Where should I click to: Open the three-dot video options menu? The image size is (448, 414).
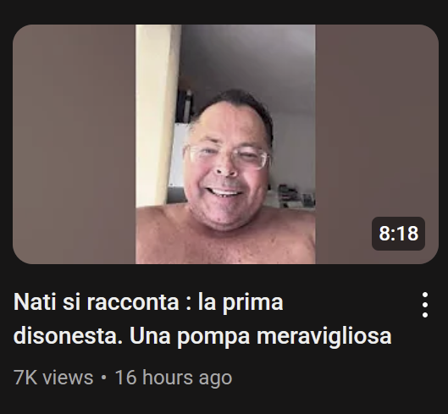point(425,305)
